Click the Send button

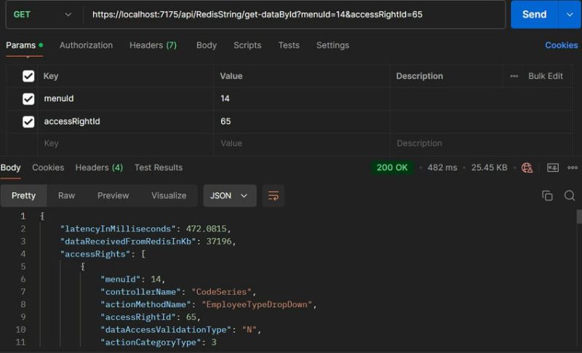(534, 15)
